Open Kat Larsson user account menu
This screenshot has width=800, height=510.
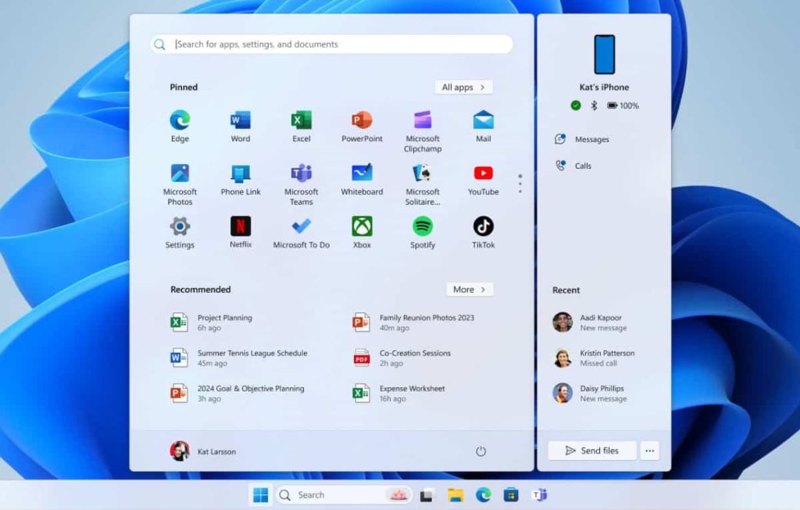203,451
